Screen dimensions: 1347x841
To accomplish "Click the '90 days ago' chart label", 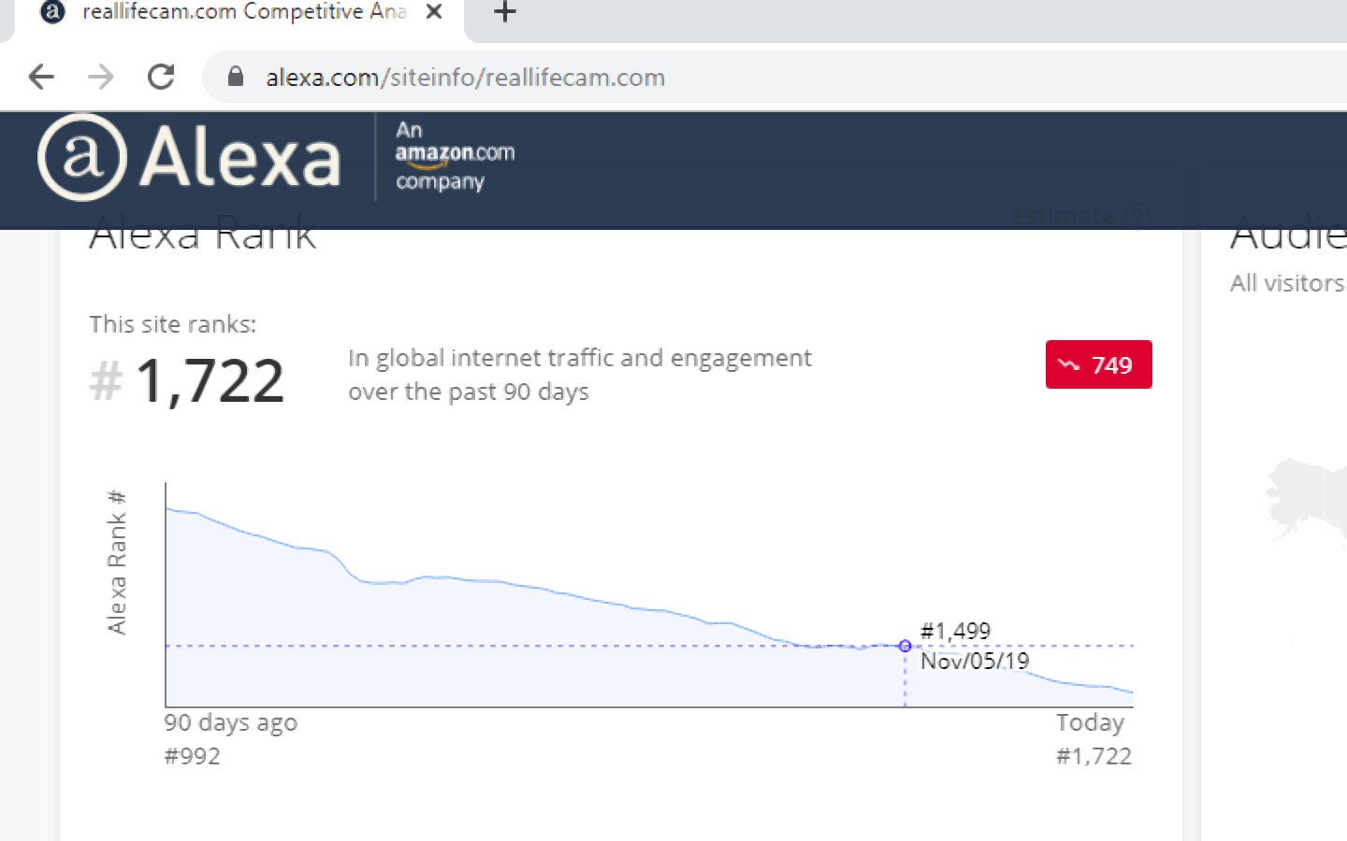I will (231, 722).
